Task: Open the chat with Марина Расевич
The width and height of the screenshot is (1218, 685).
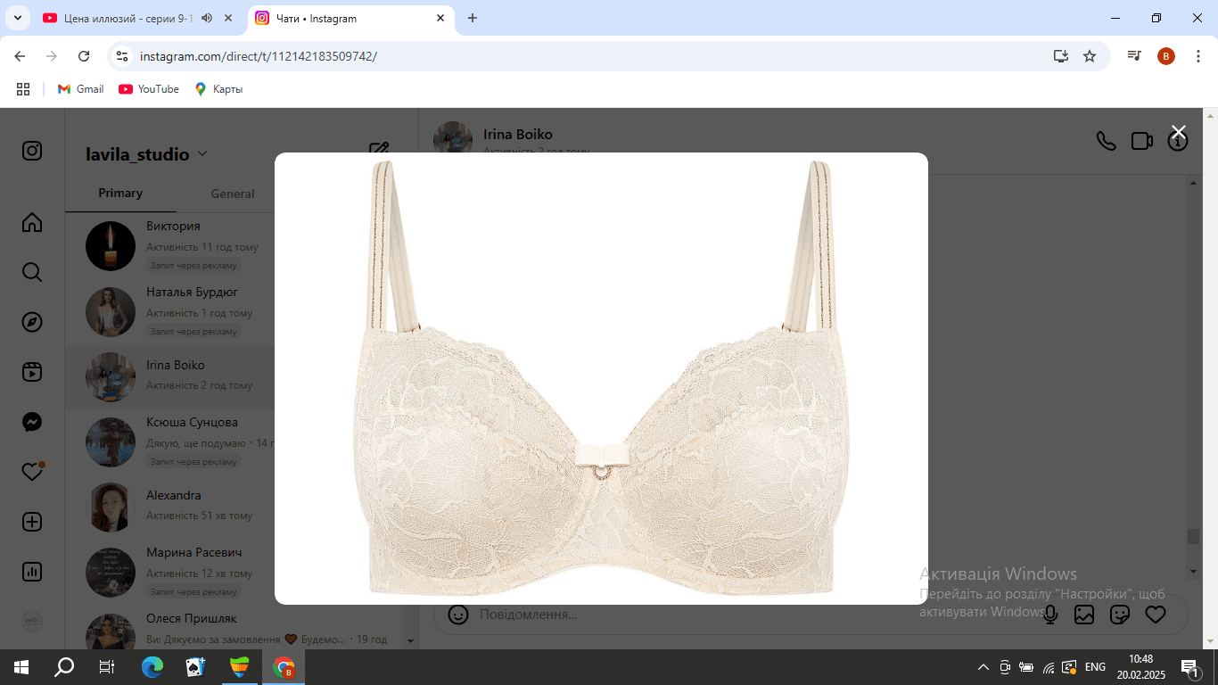Action: [x=235, y=573]
